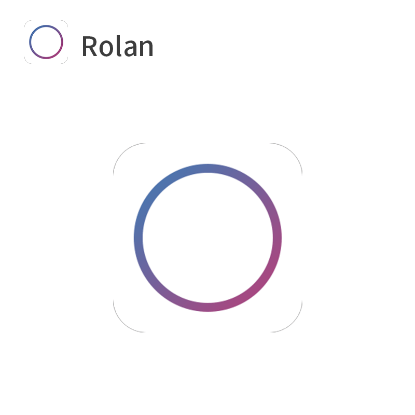Click inside the small header ring's center
415x415 pixels.
point(46,42)
